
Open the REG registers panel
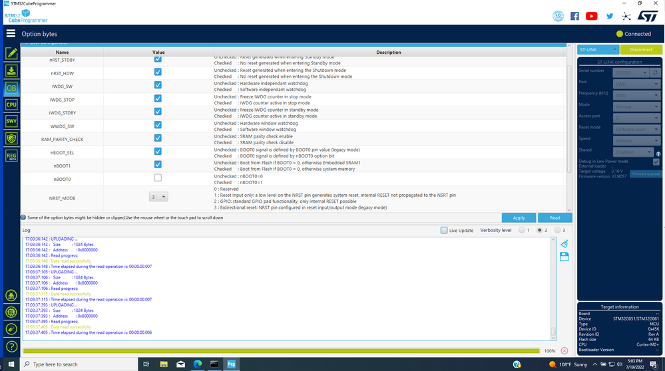coord(11,156)
